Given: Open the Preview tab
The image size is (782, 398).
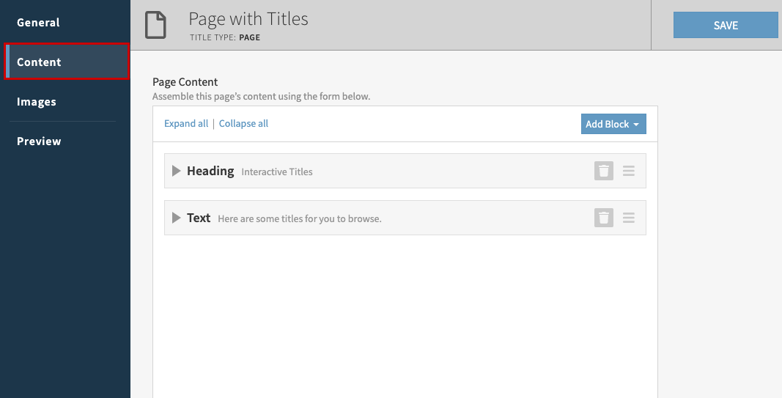Looking at the screenshot, I should point(39,141).
